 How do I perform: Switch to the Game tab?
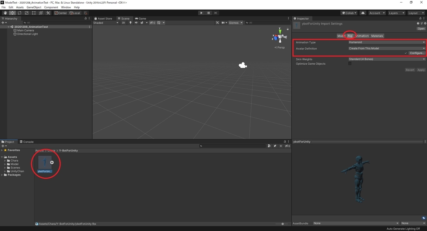(141, 18)
